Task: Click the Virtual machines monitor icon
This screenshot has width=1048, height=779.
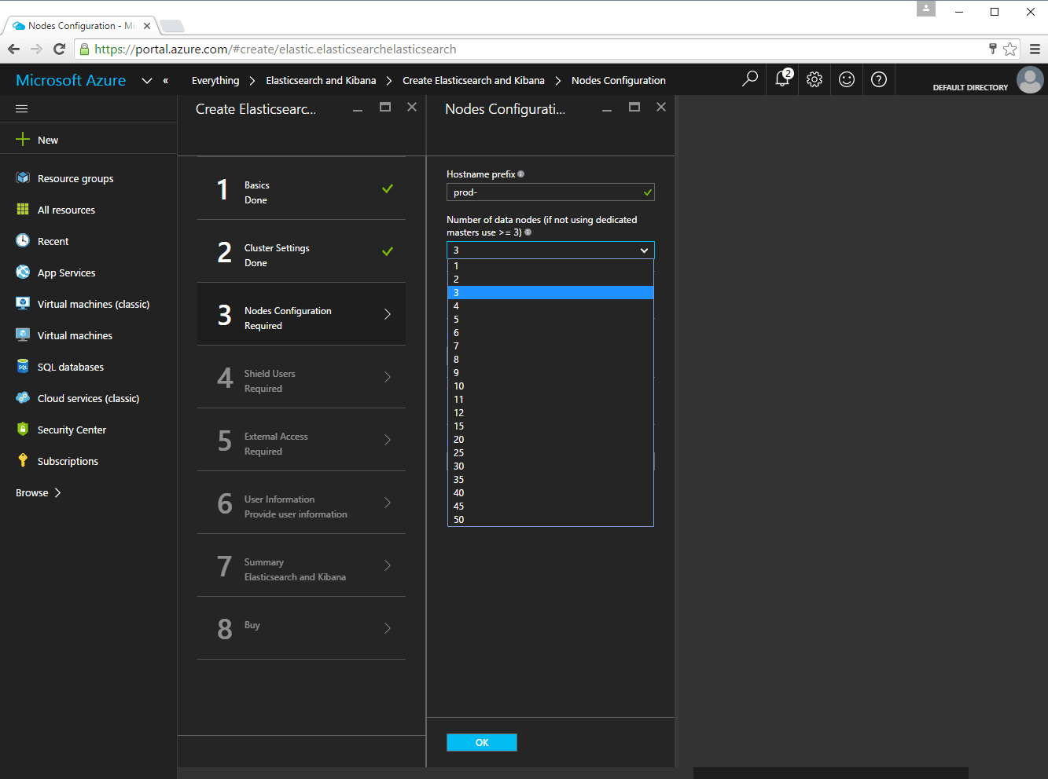Action: 23,335
